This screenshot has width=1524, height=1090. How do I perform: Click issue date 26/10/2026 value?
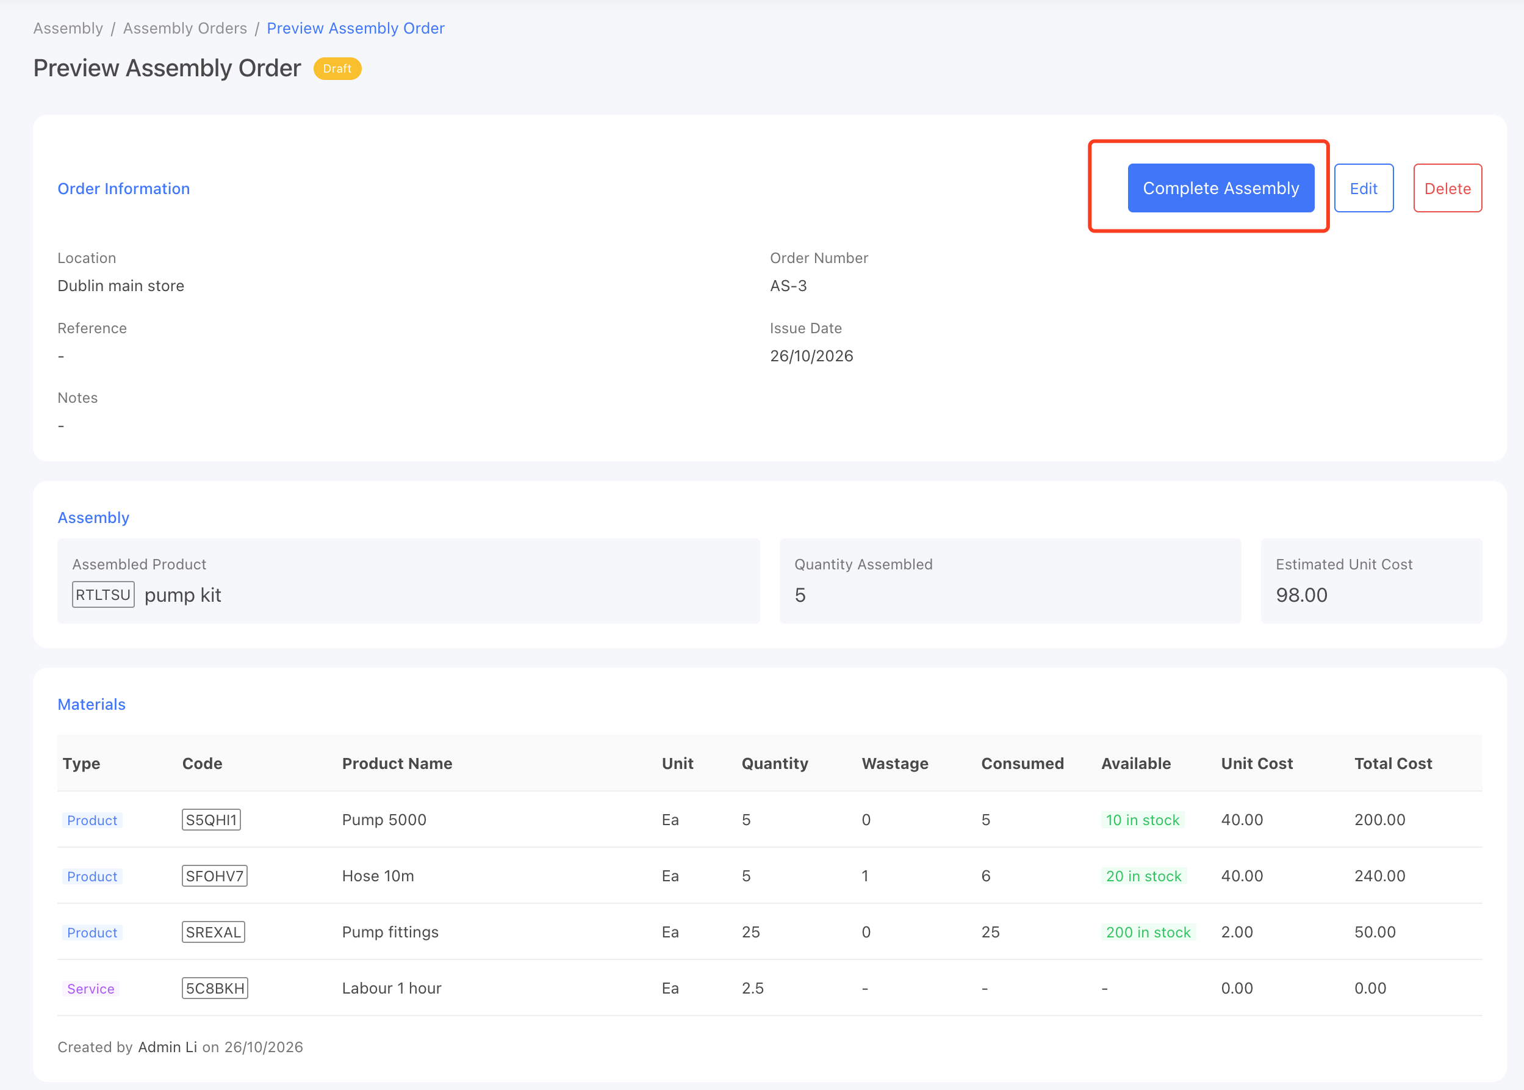click(x=811, y=356)
